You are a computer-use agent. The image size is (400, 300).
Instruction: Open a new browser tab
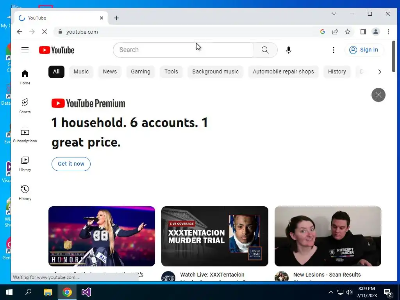[x=116, y=18]
